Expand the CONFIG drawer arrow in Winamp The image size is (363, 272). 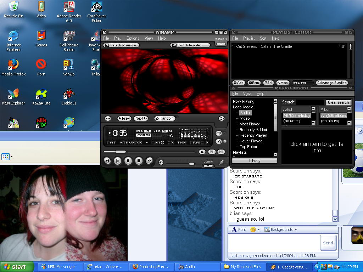(x=208, y=165)
